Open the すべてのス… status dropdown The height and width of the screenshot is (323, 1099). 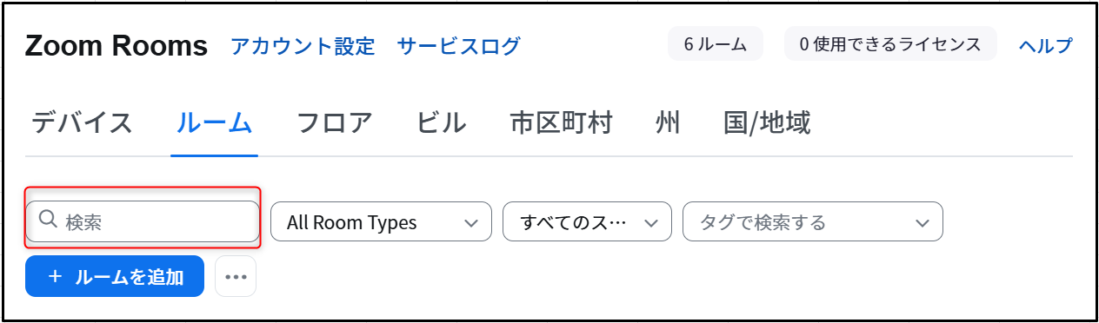point(587,222)
